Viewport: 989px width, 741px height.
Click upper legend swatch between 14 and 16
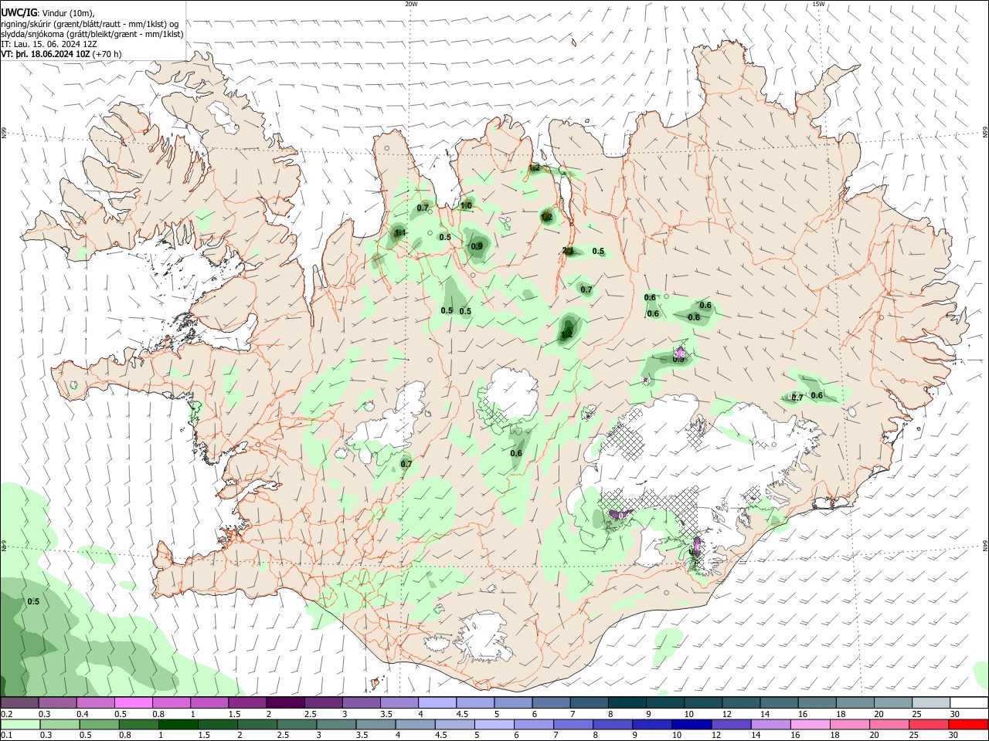779,702
